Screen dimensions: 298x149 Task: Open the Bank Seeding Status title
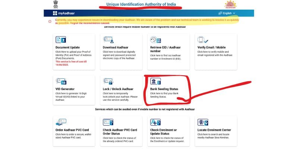164,89
